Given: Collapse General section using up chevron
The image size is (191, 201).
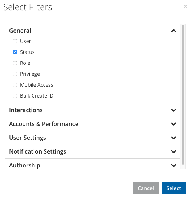Looking at the screenshot, I should [174, 31].
